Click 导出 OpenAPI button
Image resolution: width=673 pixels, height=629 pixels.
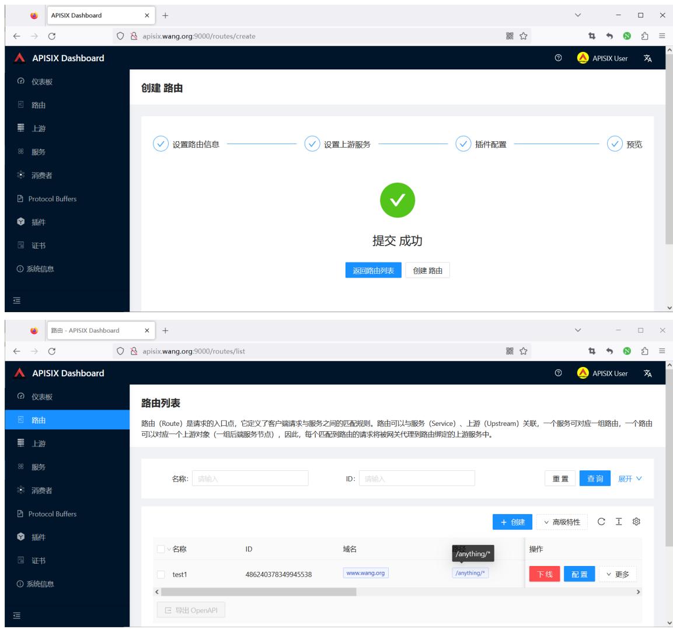coord(191,610)
